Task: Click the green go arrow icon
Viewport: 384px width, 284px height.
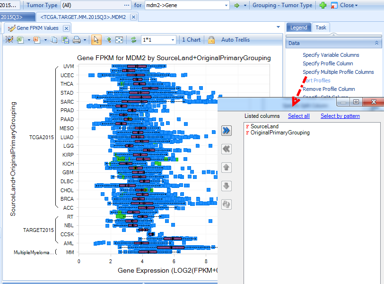Action: click(x=237, y=5)
